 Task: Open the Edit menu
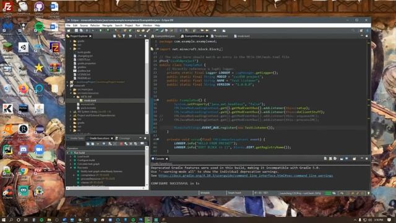(75, 25)
